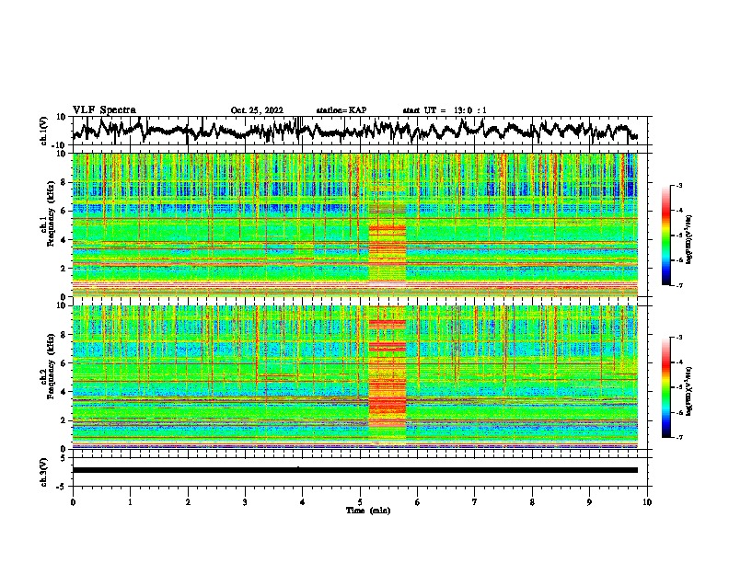This screenshot has width=729, height=563.
Task: Click the lower color scale bar beside ch.2
Action: [x=666, y=387]
